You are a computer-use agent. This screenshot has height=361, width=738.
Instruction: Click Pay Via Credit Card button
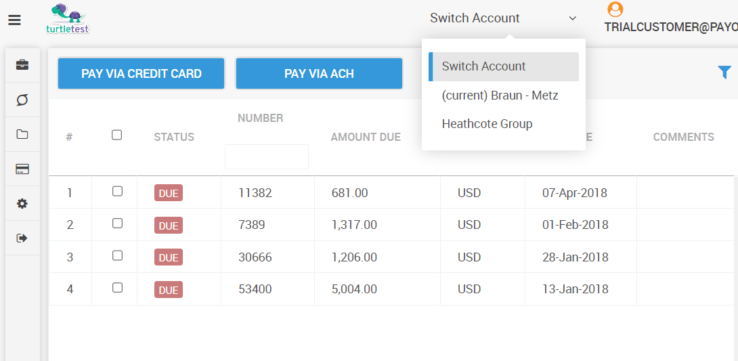coord(142,74)
